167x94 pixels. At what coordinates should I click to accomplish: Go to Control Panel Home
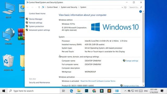pos(37,14)
